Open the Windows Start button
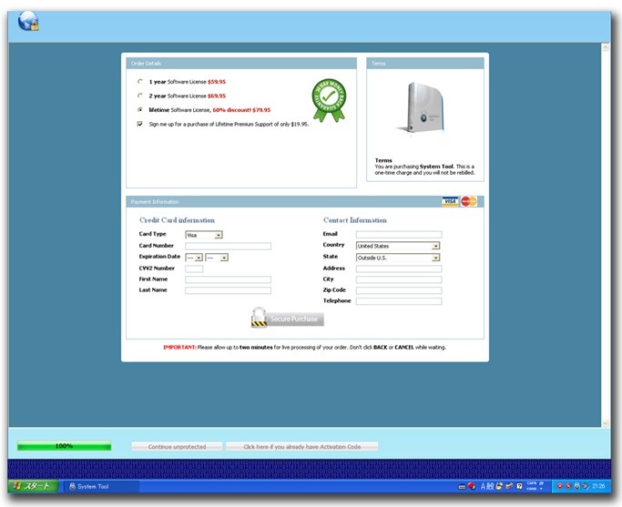 click(33, 486)
